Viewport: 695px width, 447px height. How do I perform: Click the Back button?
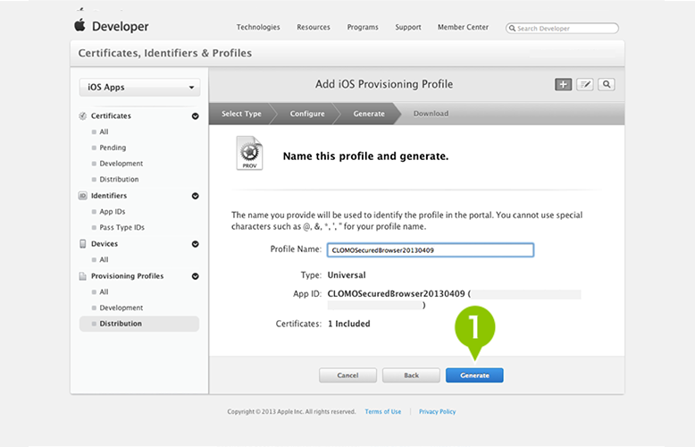(x=411, y=375)
